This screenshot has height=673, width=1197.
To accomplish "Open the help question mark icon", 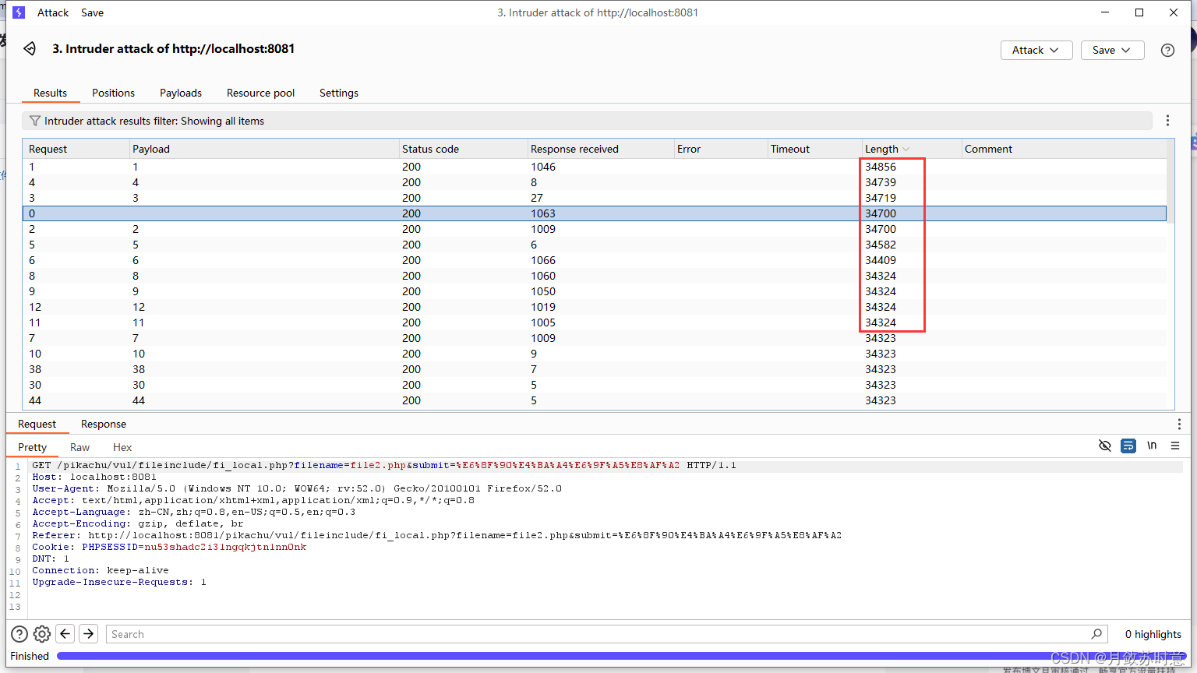I will 1167,50.
